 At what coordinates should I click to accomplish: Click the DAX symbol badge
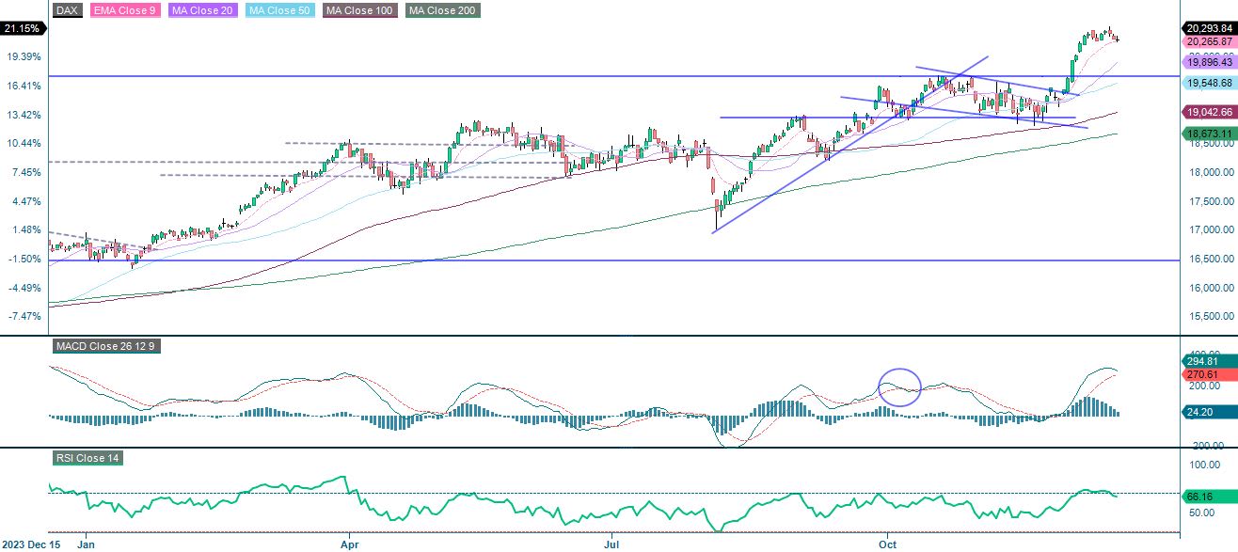tap(66, 10)
